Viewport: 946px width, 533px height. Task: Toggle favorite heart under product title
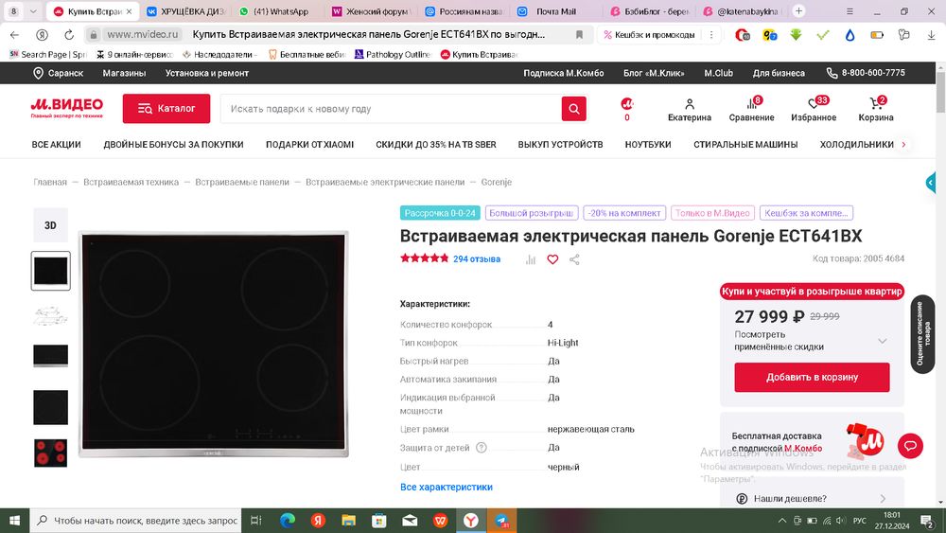[552, 259]
